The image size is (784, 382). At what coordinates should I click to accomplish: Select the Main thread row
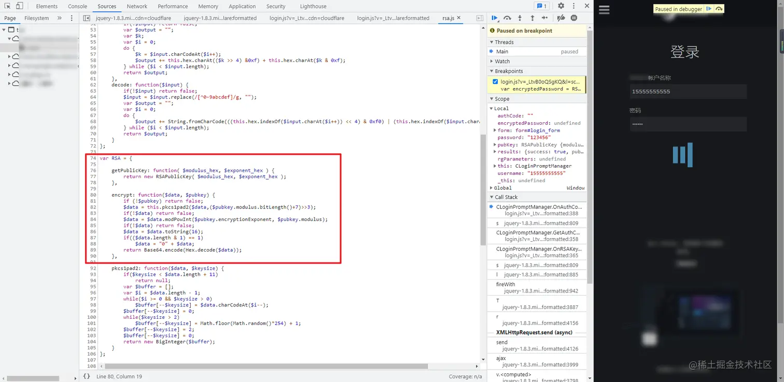537,51
